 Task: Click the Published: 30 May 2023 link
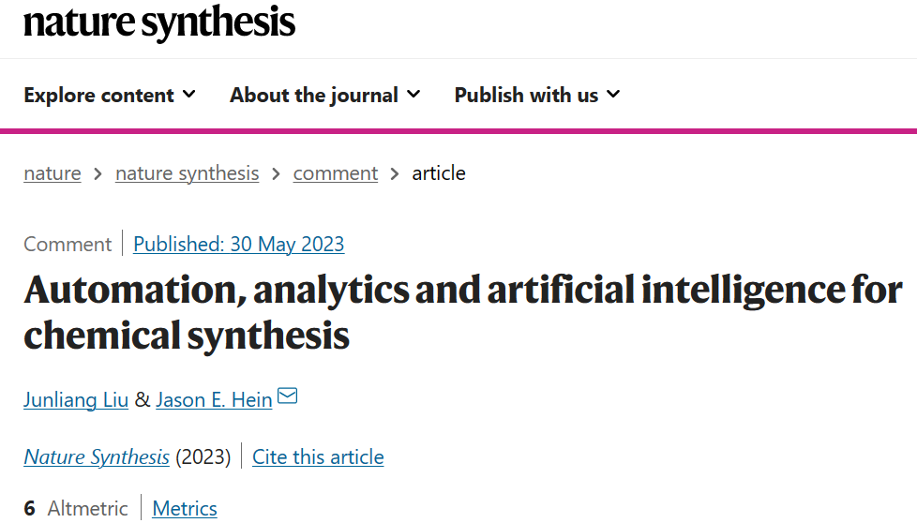(x=238, y=245)
